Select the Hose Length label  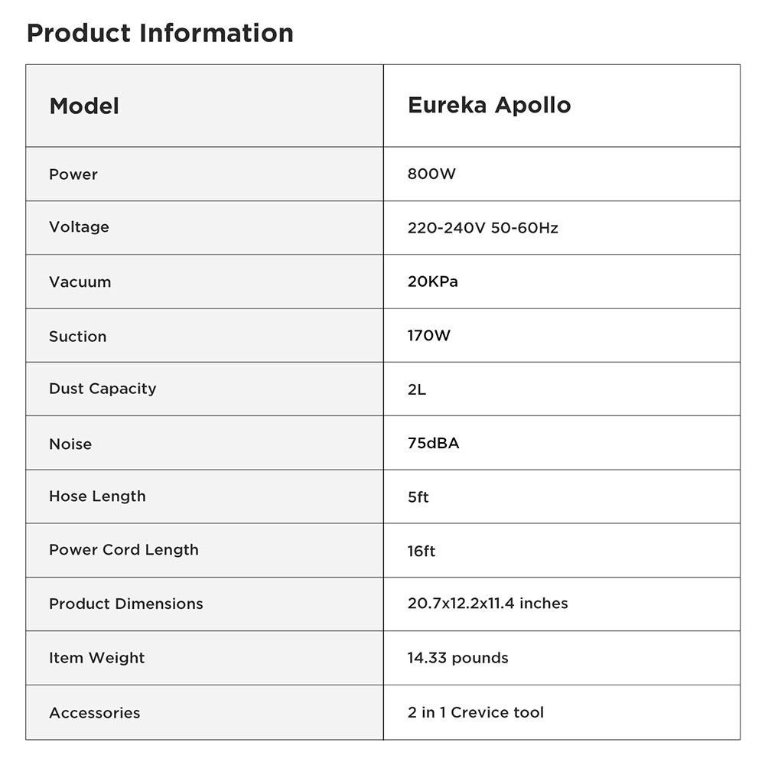(98, 496)
